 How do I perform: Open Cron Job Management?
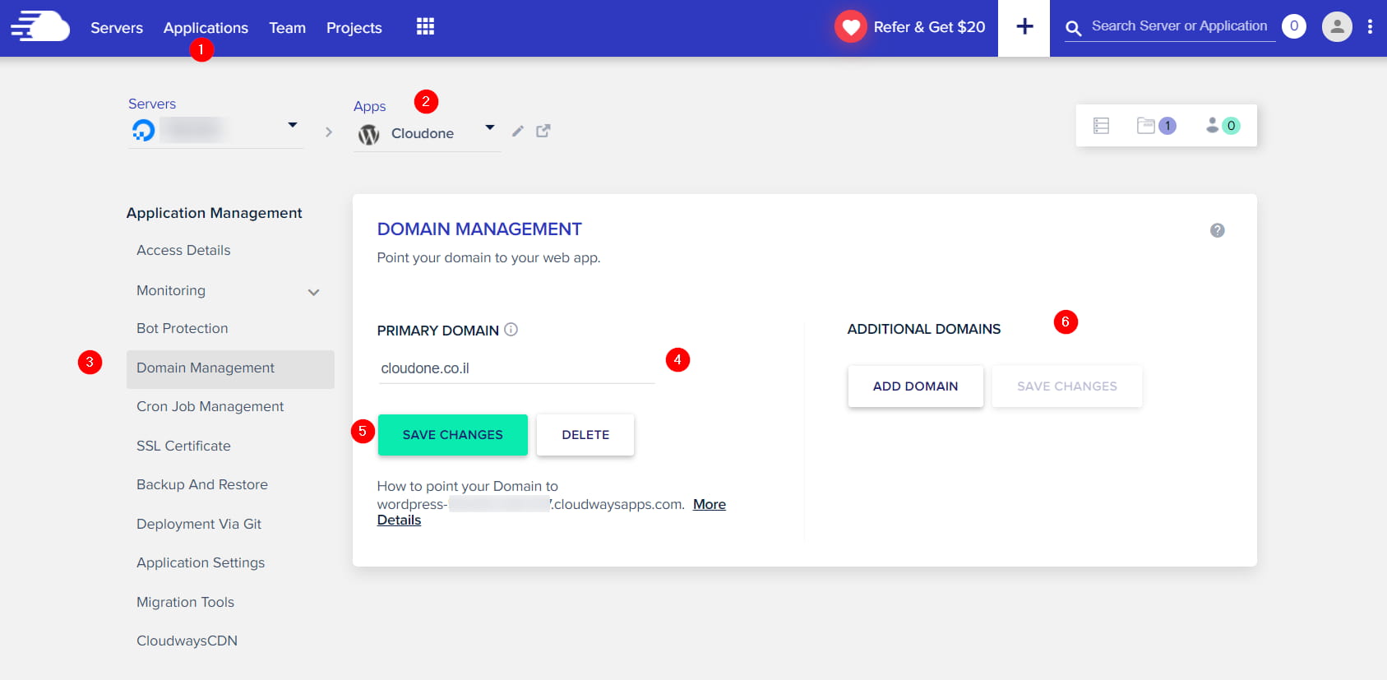210,406
